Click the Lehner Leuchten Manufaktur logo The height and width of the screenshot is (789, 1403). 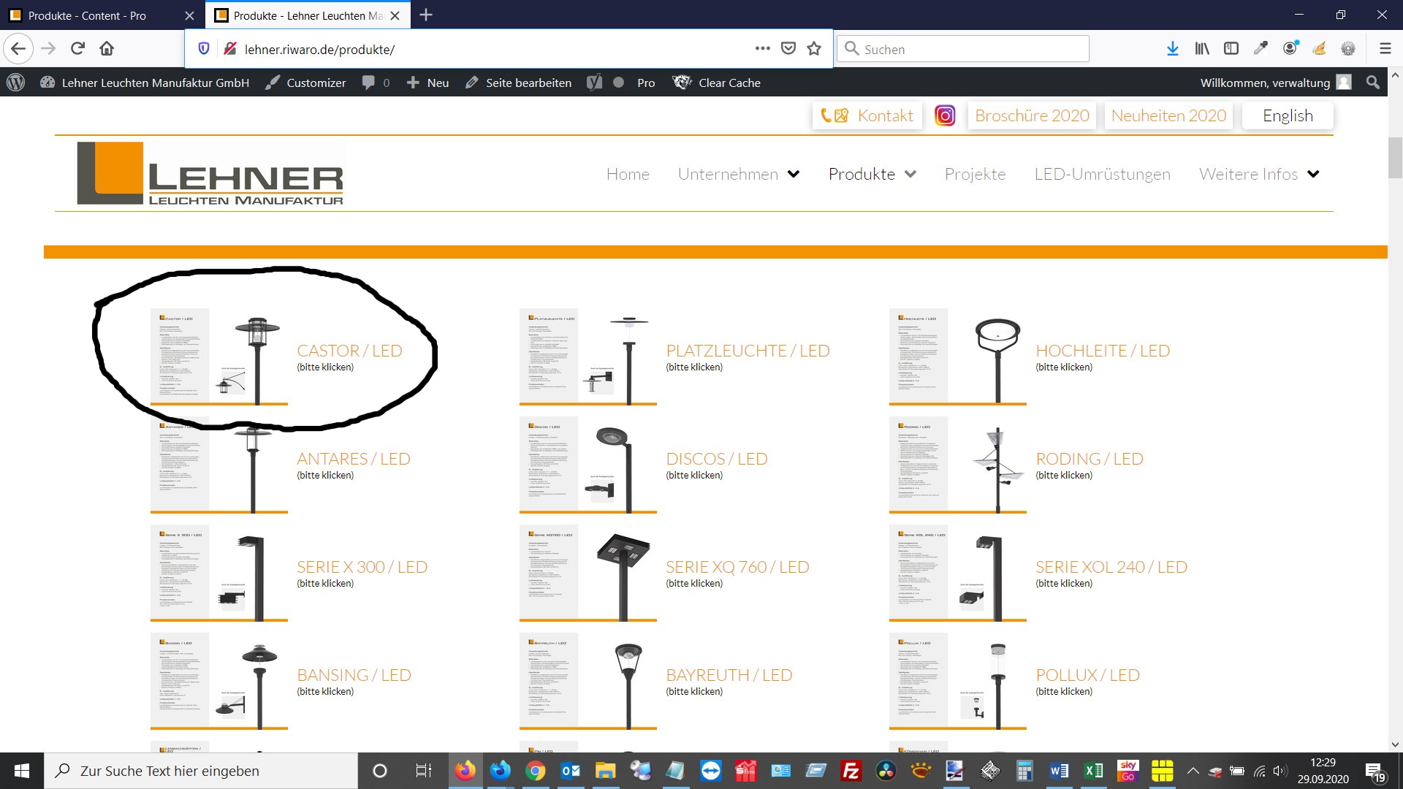[x=210, y=174]
